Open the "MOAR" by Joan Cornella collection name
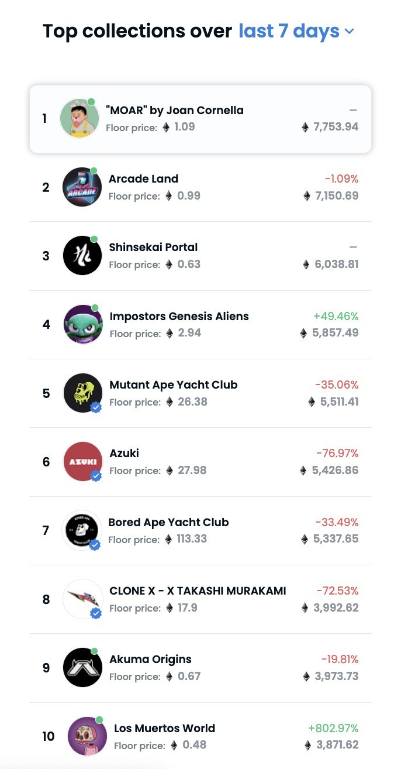Viewport: 401px width, 769px height. pos(175,111)
